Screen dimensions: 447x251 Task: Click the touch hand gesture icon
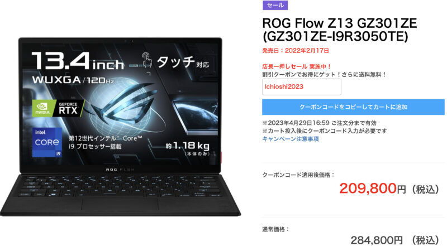pos(147,60)
